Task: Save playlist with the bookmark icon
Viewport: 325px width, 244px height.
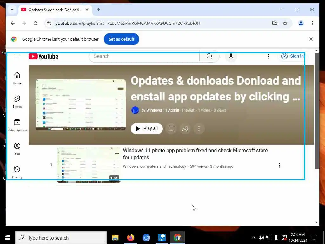Action: [x=171, y=129]
